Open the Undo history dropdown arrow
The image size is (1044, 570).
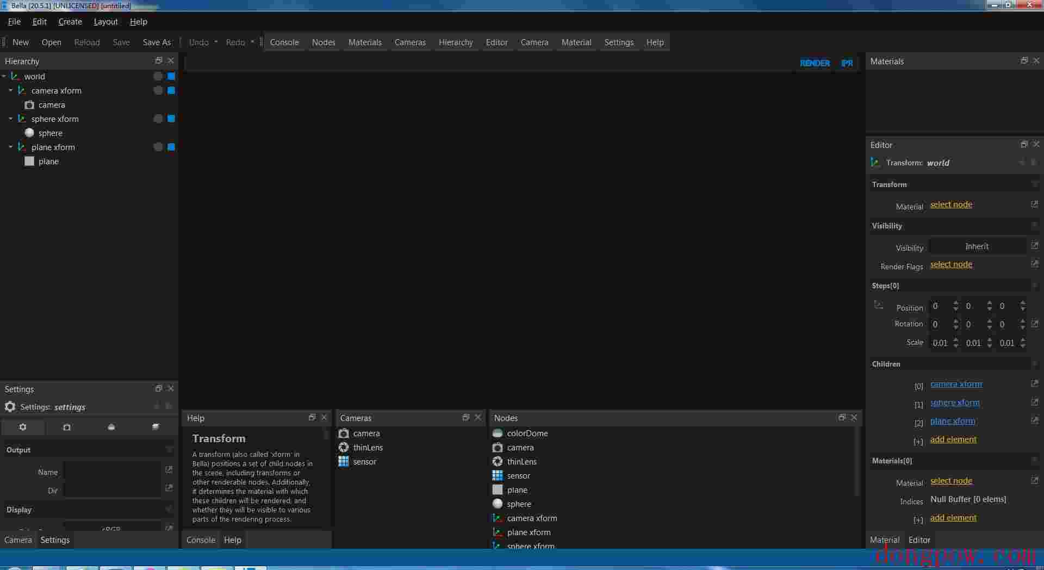[x=216, y=42]
